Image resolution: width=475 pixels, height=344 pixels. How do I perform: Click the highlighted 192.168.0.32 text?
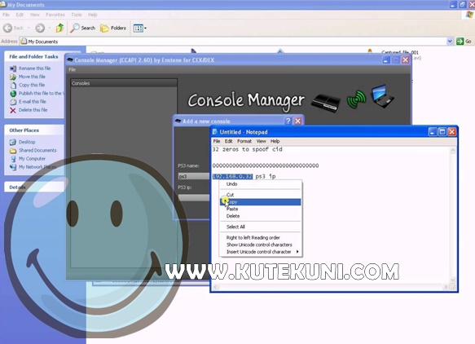pos(233,176)
